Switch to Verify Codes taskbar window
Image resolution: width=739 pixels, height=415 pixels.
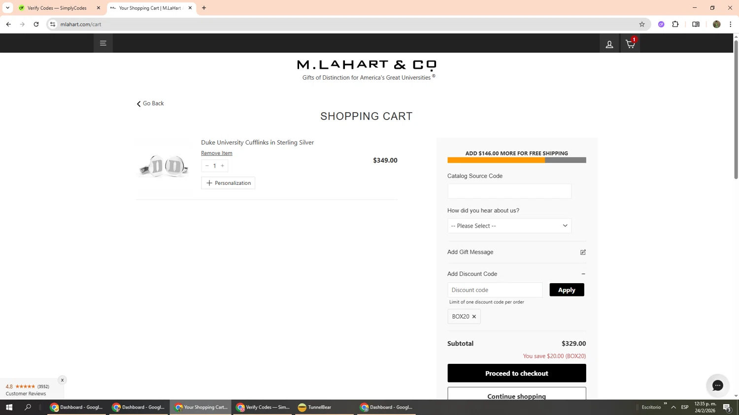coord(263,407)
